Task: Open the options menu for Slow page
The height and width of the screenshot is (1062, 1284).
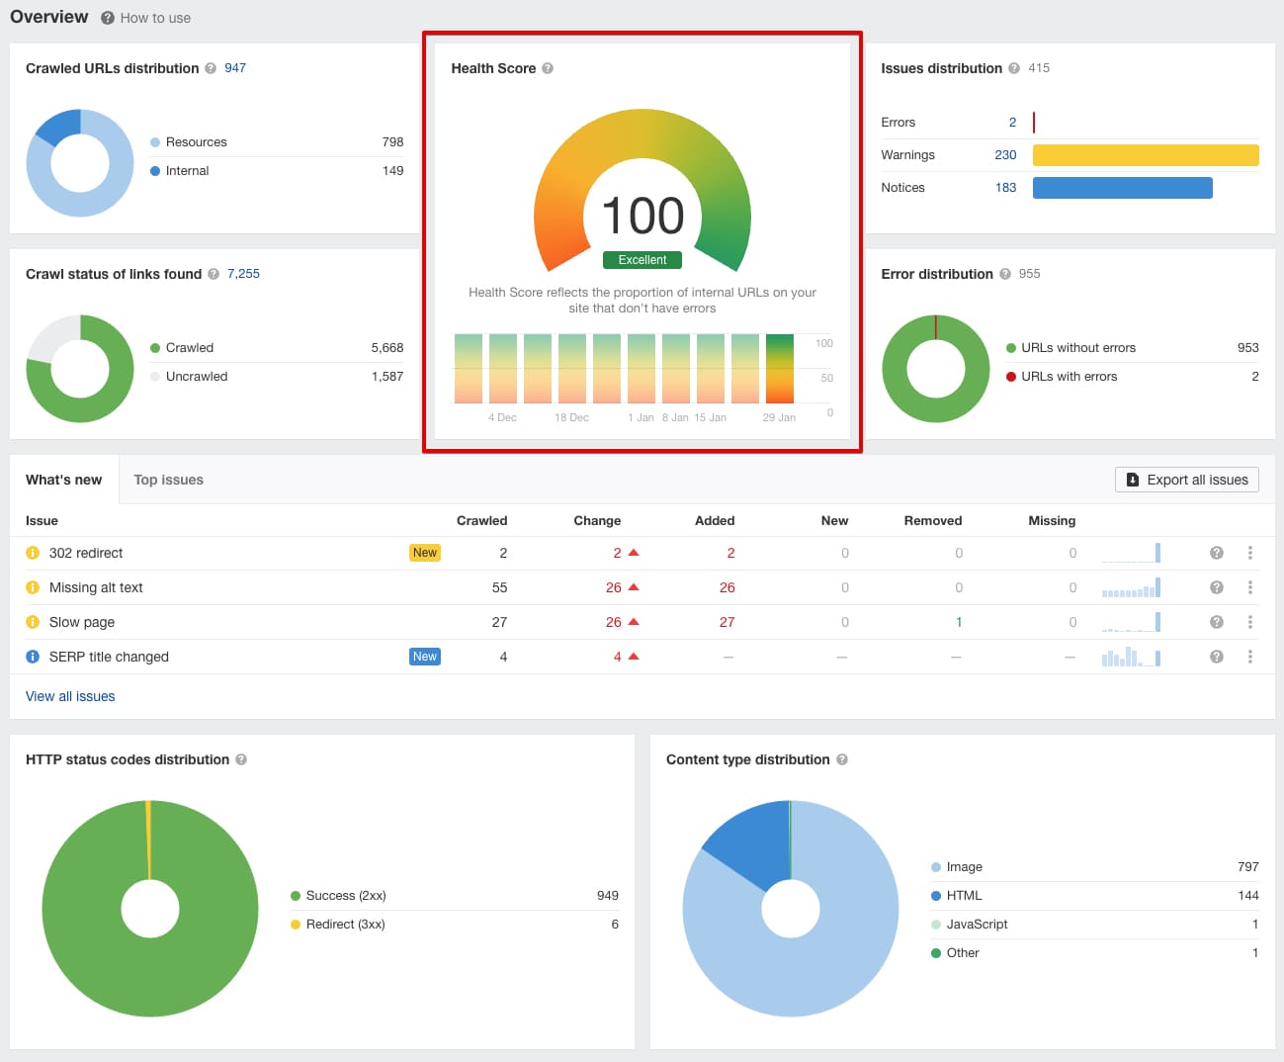Action: point(1250,622)
